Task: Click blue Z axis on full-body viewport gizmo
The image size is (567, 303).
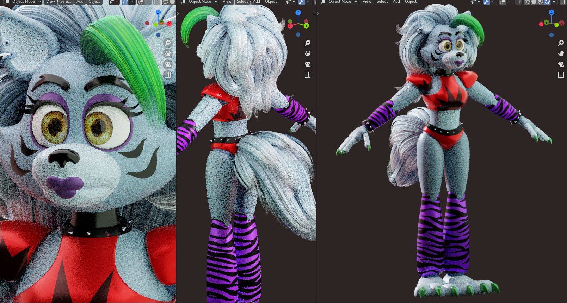Action: [x=551, y=12]
